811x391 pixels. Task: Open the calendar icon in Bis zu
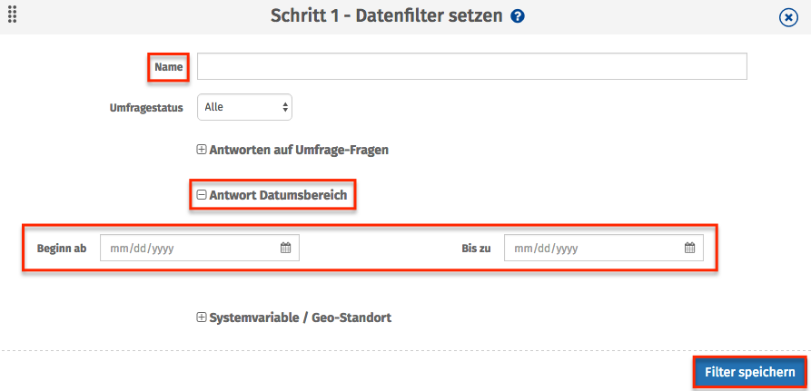pos(689,248)
